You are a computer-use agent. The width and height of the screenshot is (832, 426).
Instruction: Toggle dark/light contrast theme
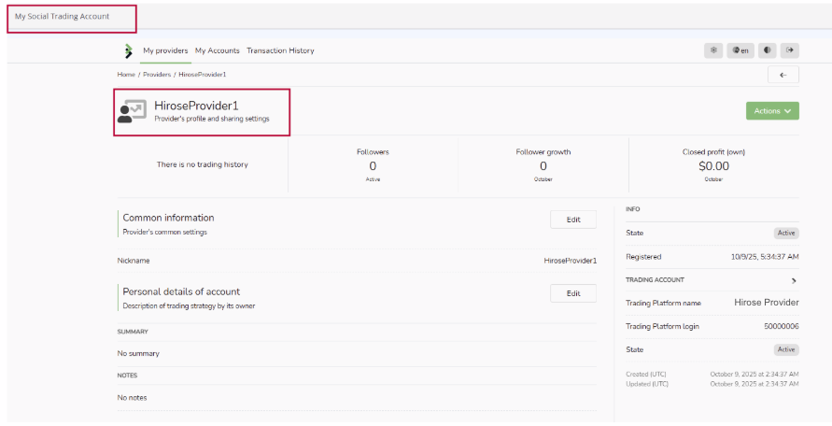click(x=766, y=50)
